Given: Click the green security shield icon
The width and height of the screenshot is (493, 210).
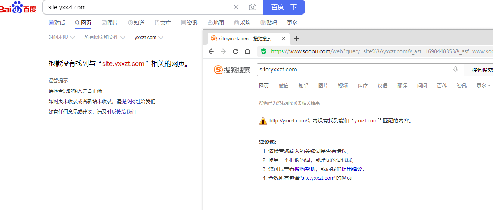Looking at the screenshot, I should [264, 51].
